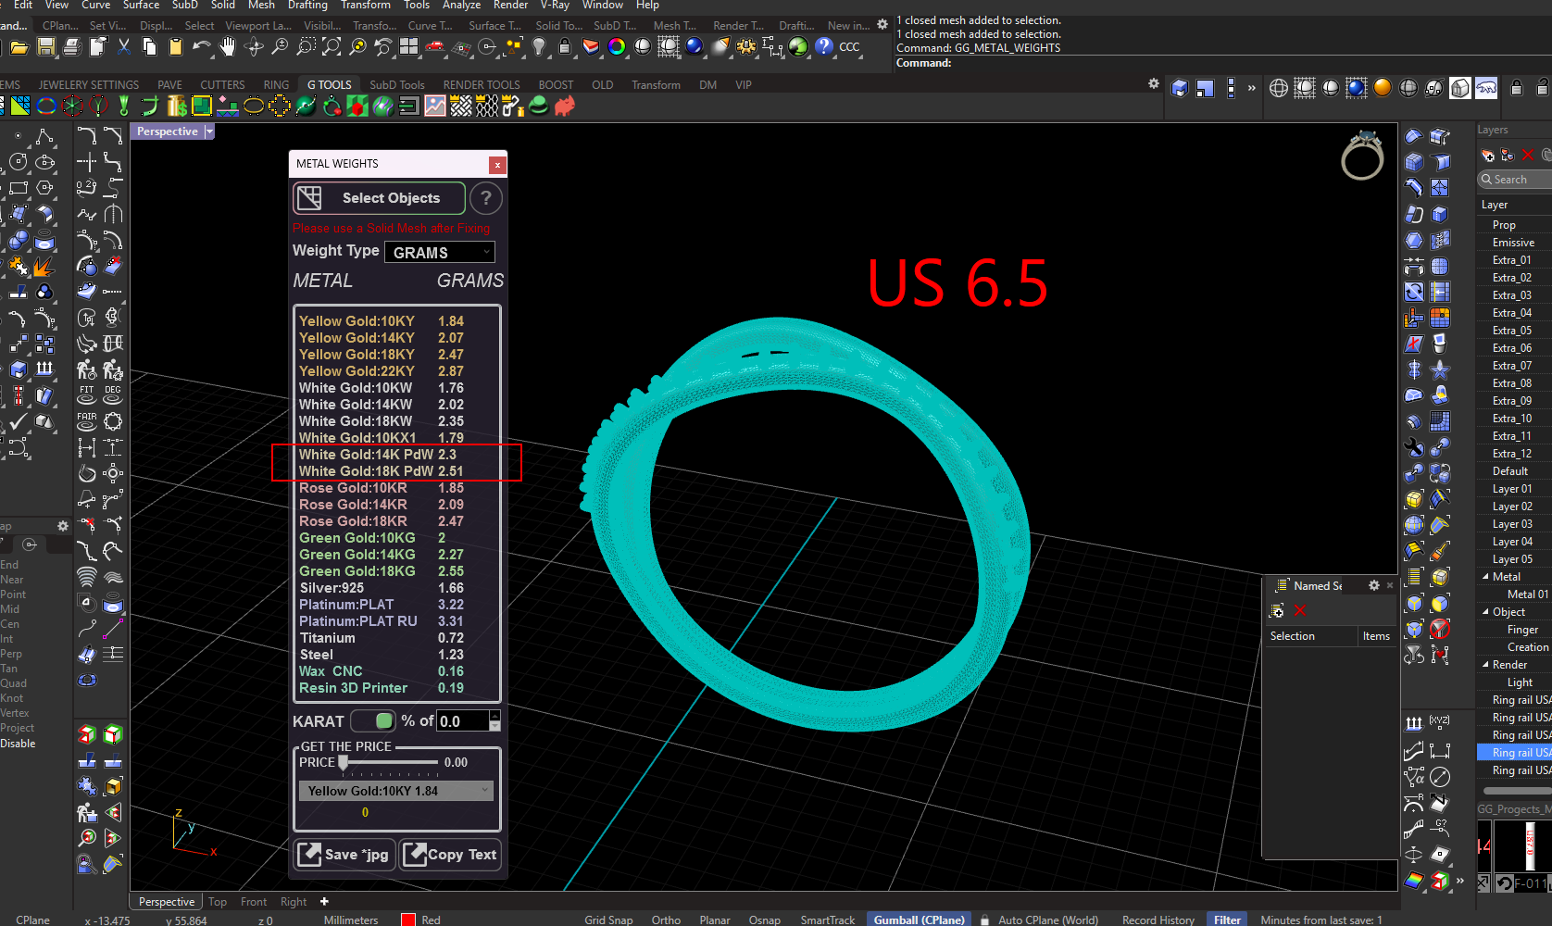Toggle Grid Snap in status bar

608,920
